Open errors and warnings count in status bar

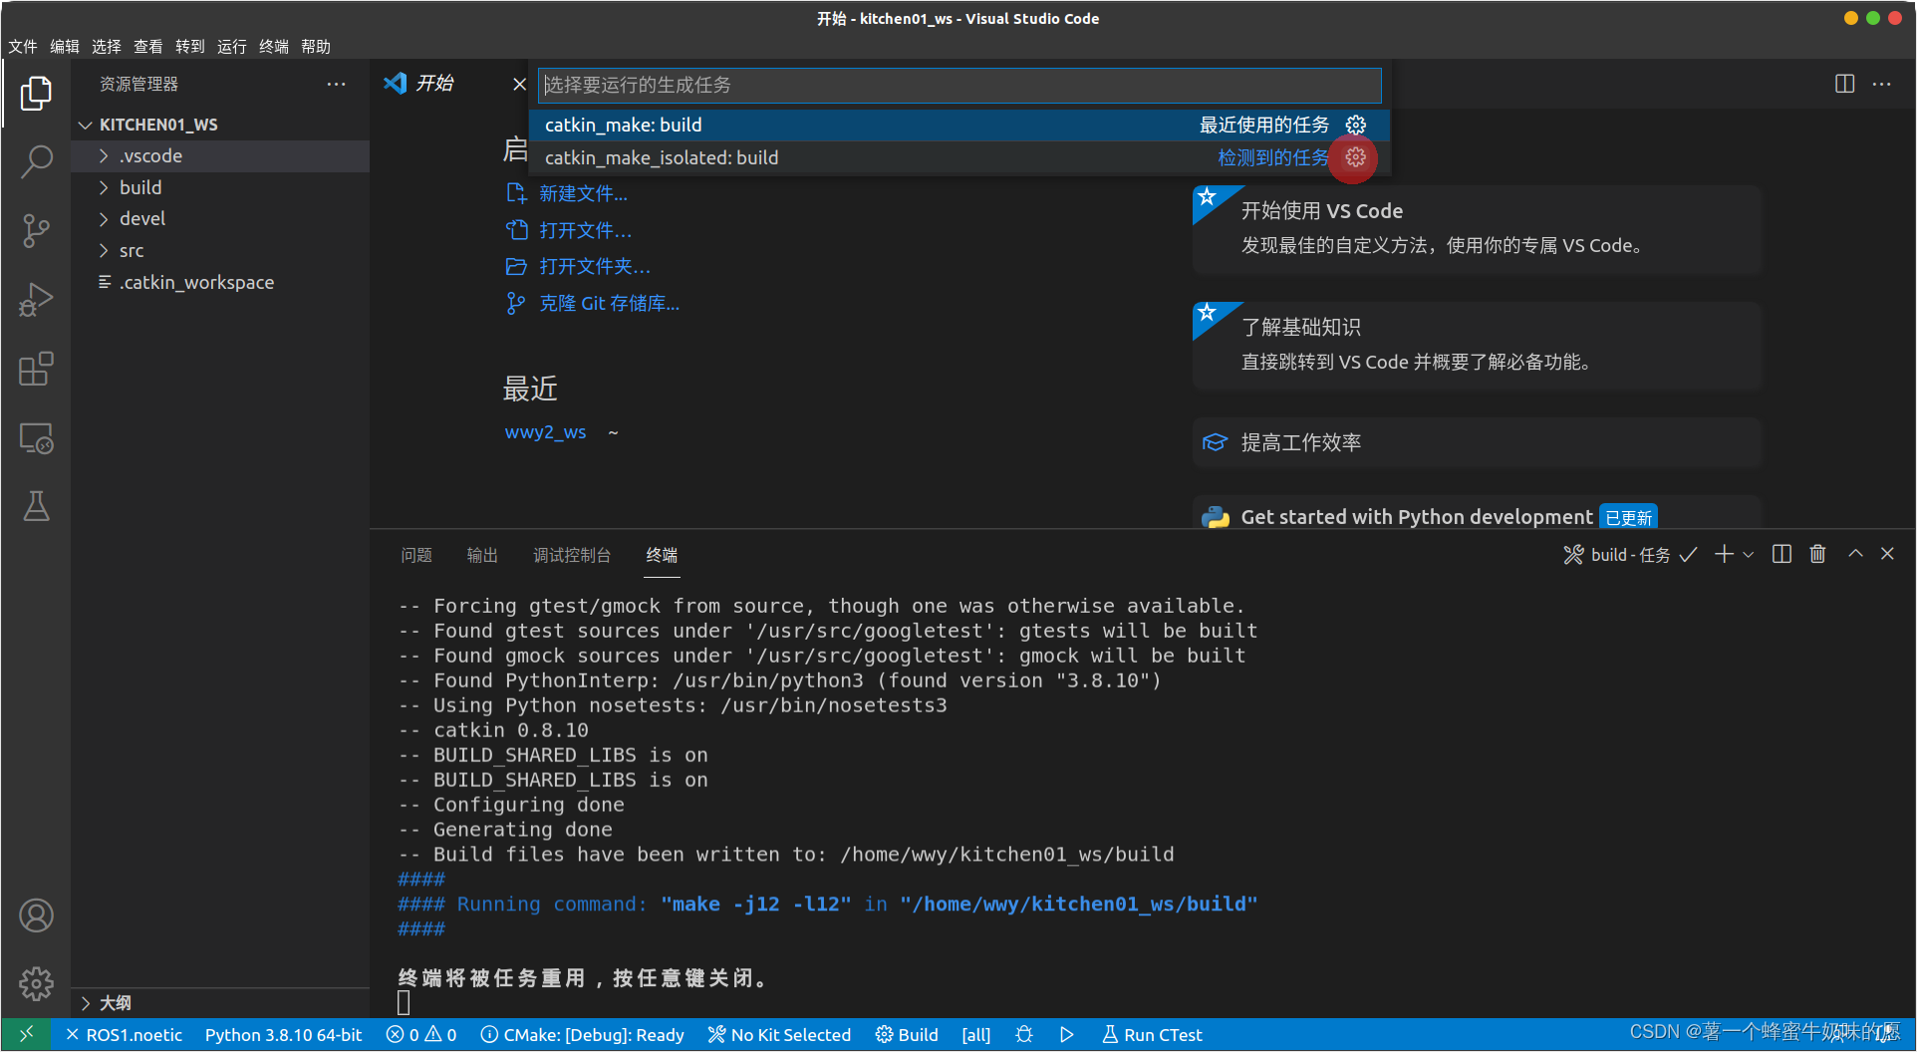click(421, 1034)
